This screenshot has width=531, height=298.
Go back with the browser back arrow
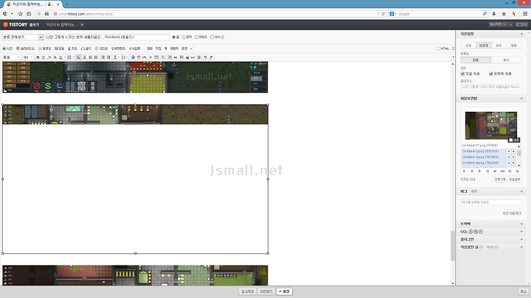point(39,14)
